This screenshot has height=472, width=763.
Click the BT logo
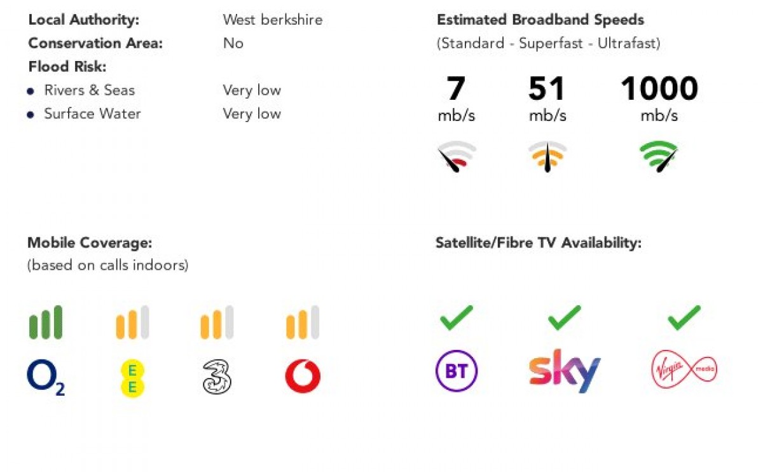pyautogui.click(x=457, y=371)
